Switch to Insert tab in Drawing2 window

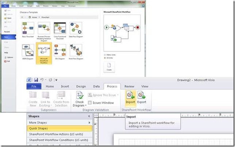(65, 86)
